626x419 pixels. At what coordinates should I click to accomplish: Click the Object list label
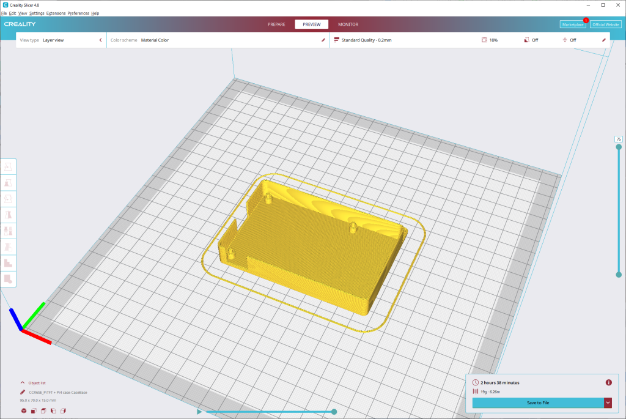[37, 383]
